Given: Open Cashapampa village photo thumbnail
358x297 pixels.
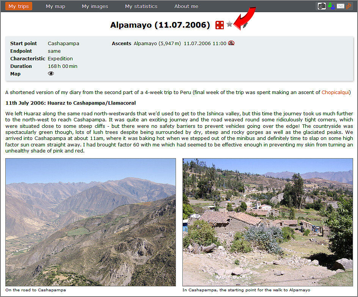Looking at the screenshot, I should [x=268, y=222].
